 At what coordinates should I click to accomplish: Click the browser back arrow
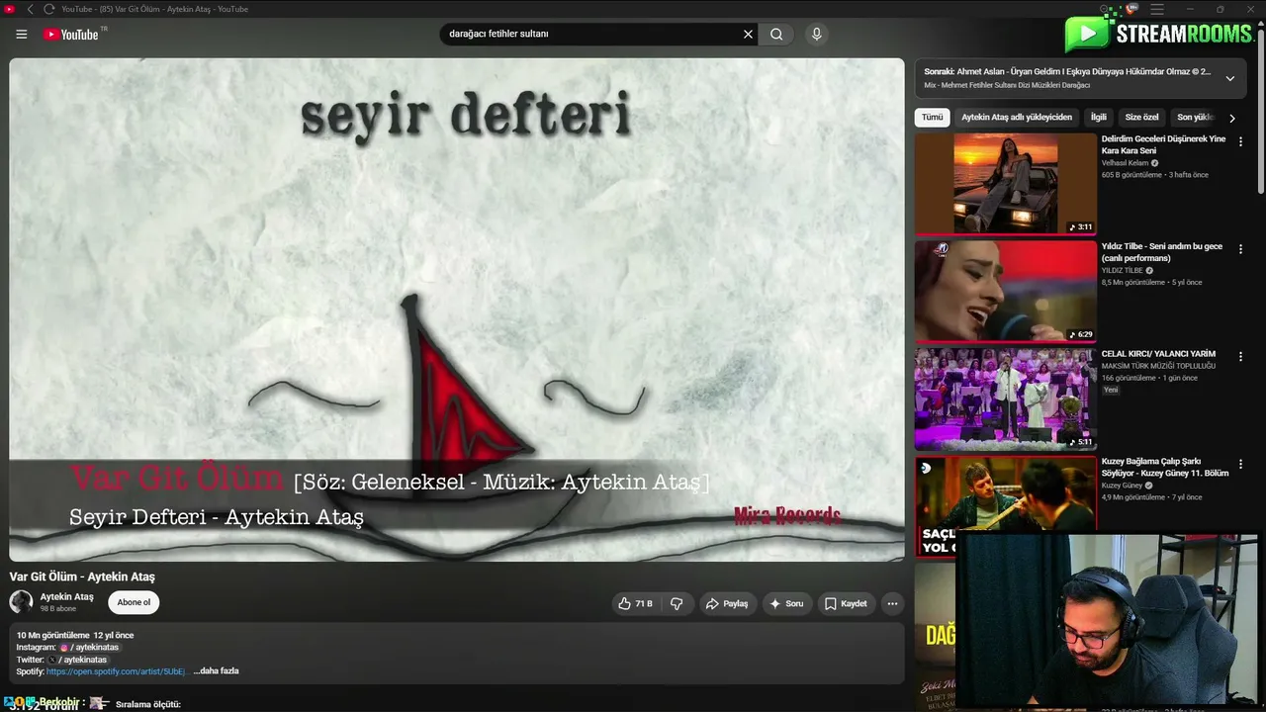click(x=30, y=9)
